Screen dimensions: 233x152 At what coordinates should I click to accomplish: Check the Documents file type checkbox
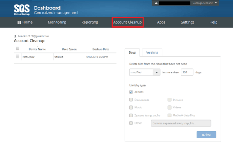pyautogui.click(x=131, y=100)
